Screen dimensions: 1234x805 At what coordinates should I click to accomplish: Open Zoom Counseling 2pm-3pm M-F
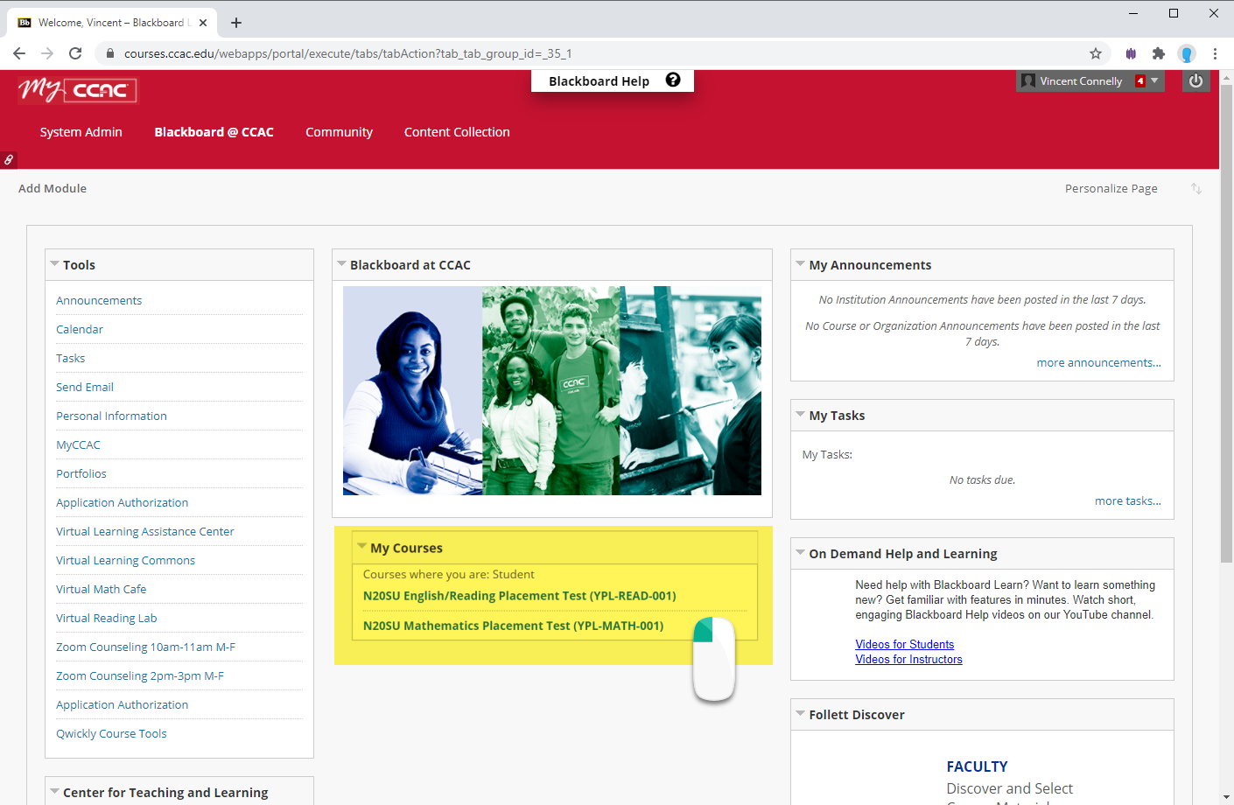140,675
